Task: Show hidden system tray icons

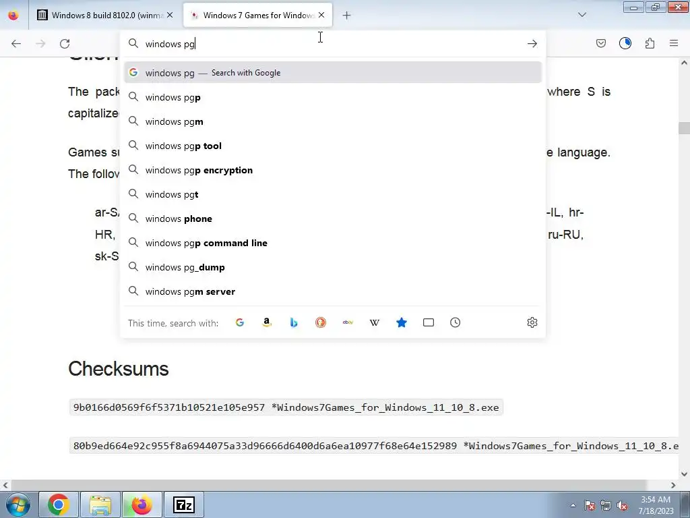Action: click(573, 505)
